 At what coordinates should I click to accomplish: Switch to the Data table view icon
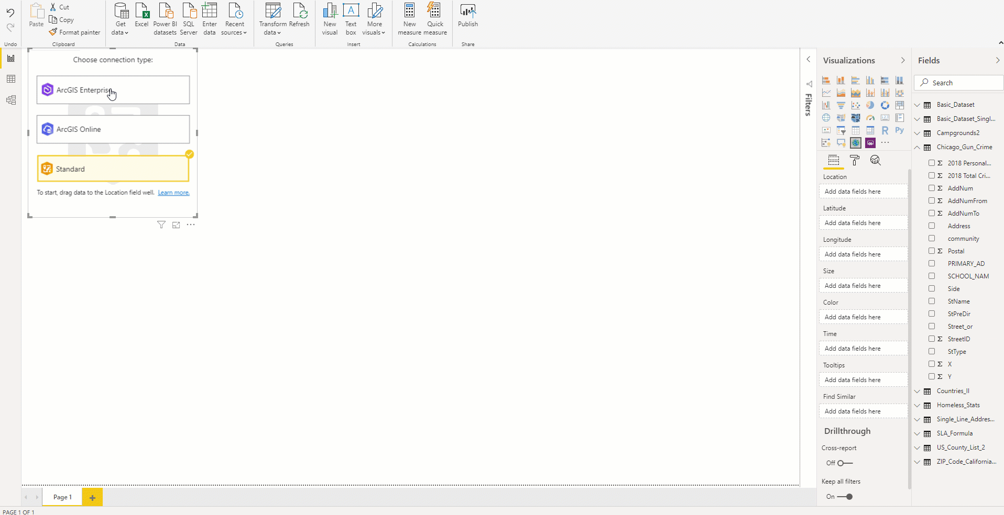click(10, 79)
